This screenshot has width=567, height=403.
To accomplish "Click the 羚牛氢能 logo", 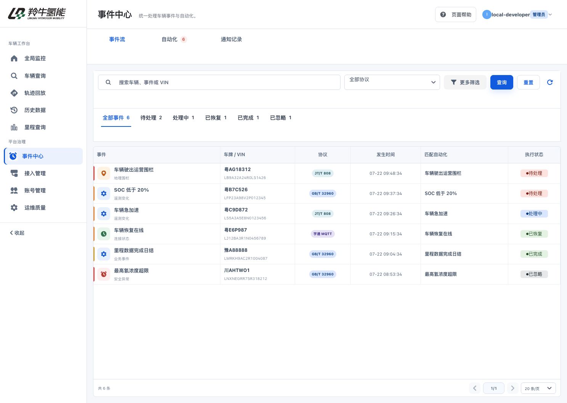I will [x=37, y=13].
